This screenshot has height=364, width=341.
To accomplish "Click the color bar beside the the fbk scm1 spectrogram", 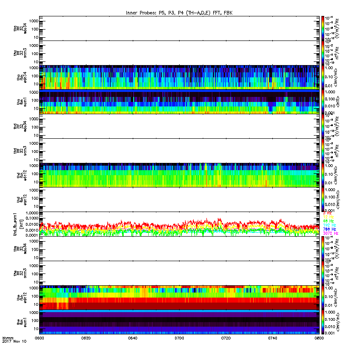I will [323, 322].
